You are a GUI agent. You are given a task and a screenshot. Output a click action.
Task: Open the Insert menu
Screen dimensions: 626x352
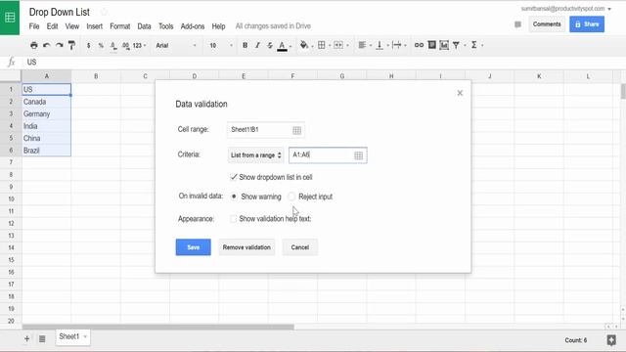94,26
